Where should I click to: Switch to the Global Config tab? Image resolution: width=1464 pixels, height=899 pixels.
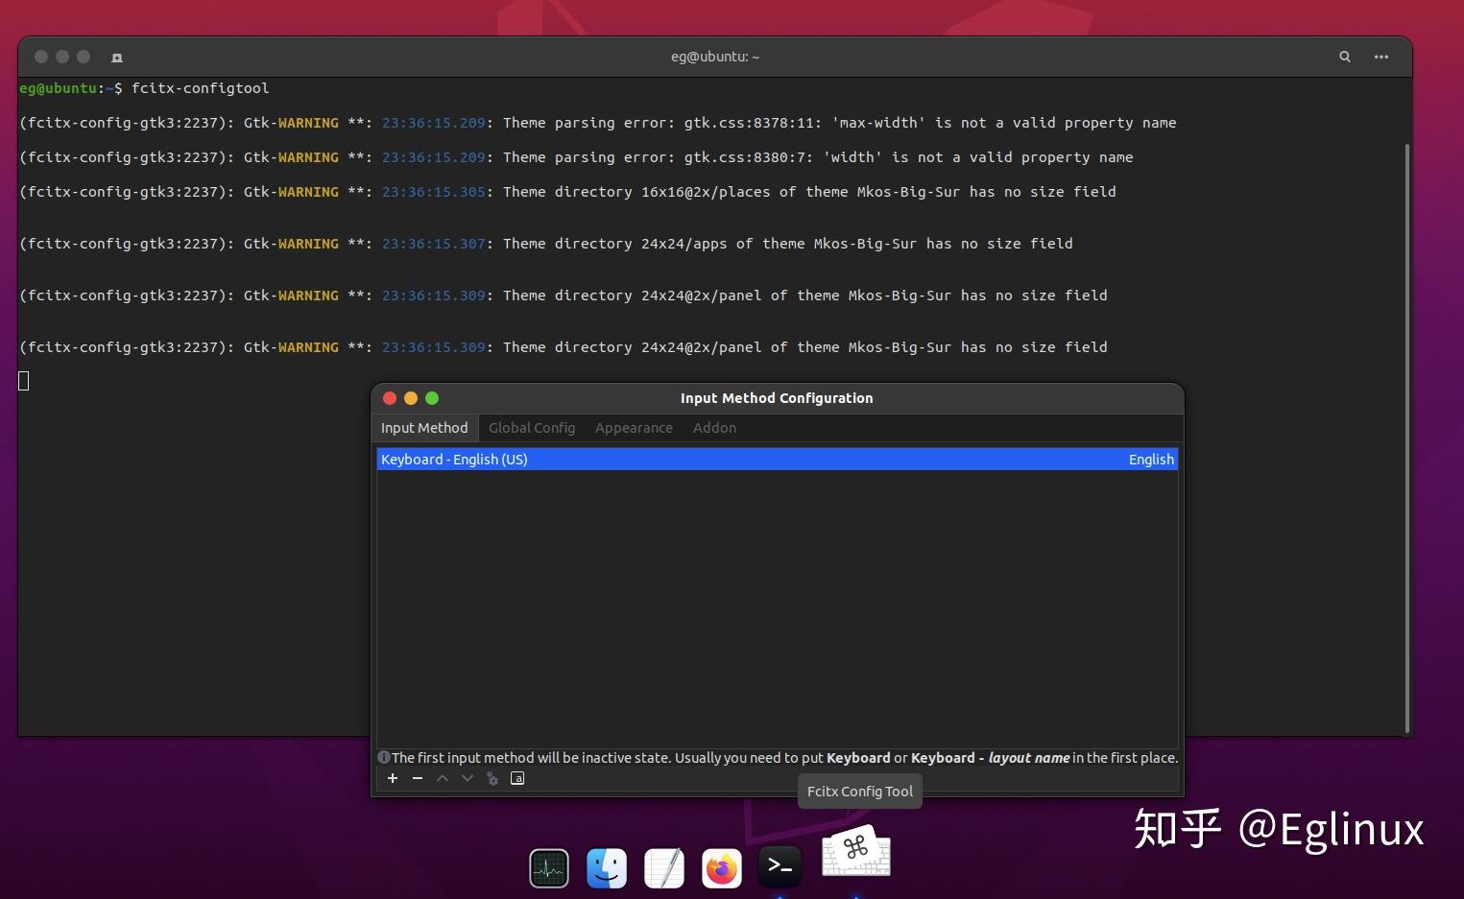pos(532,428)
